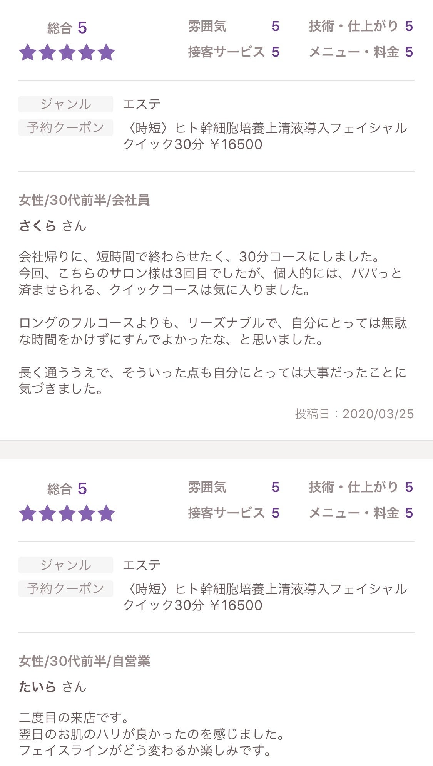The width and height of the screenshot is (433, 766).
Task: Open the coupon link in たいら's review
Action: (x=265, y=597)
